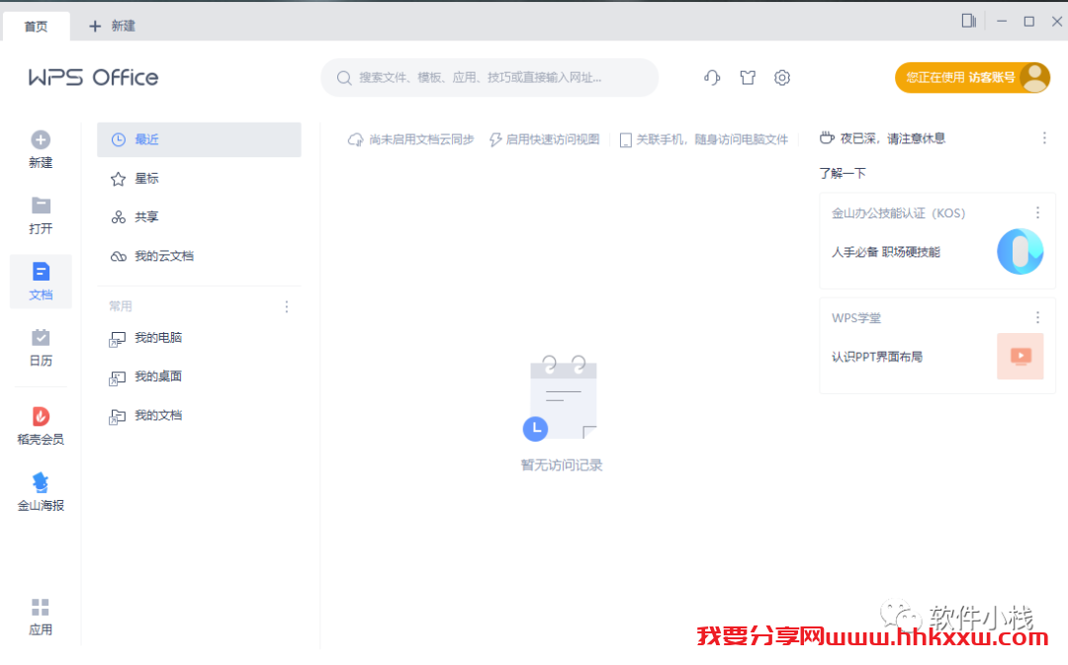The height and width of the screenshot is (665, 1068).
Task: Click the headset support icon
Action: pos(712,78)
